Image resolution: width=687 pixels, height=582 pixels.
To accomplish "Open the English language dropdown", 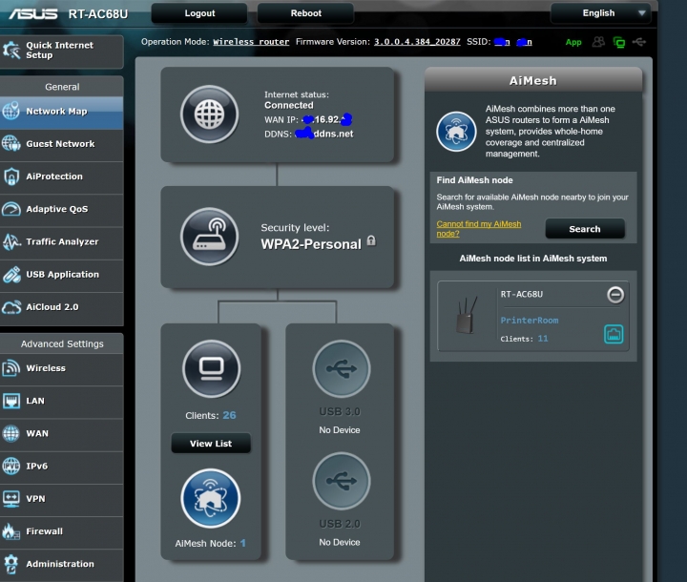I will coord(601,13).
